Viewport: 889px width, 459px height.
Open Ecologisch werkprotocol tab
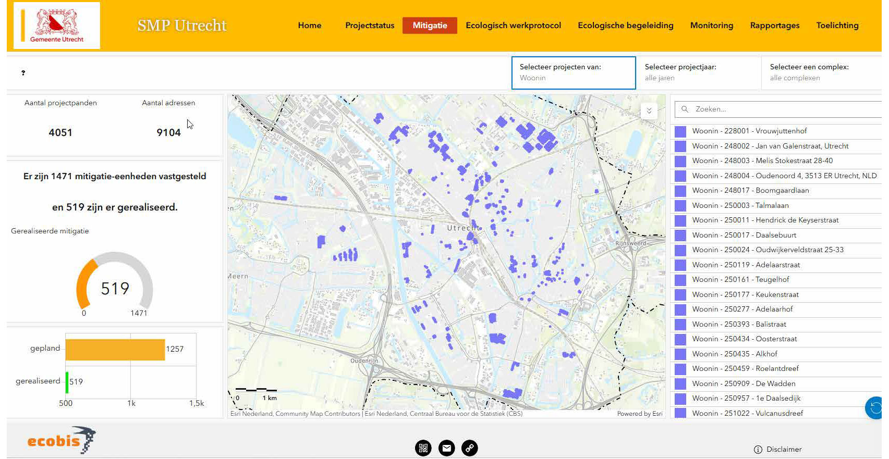point(514,26)
